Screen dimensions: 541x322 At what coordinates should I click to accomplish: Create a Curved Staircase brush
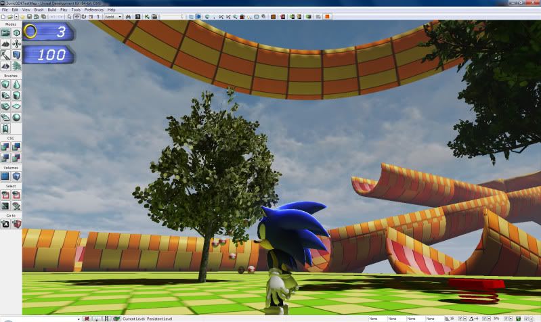tap(5, 95)
